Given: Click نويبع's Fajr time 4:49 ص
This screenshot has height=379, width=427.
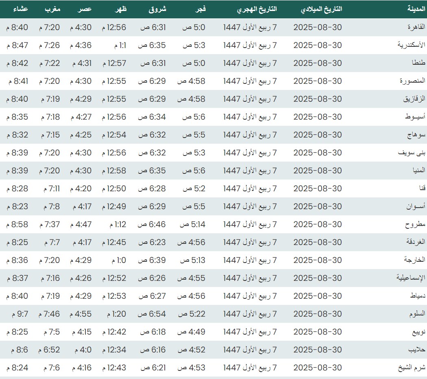Looking at the screenshot, I should (x=191, y=332).
